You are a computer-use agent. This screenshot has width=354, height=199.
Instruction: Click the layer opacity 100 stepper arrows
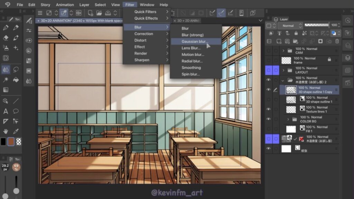coord(339,25)
